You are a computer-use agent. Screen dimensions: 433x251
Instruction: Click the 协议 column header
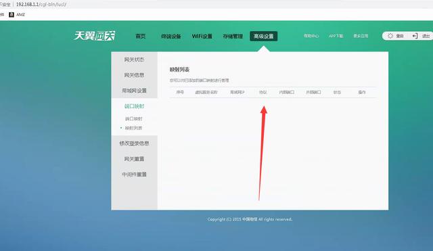263,92
